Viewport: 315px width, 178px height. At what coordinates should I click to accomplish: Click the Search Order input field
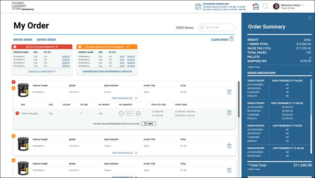(x=217, y=27)
